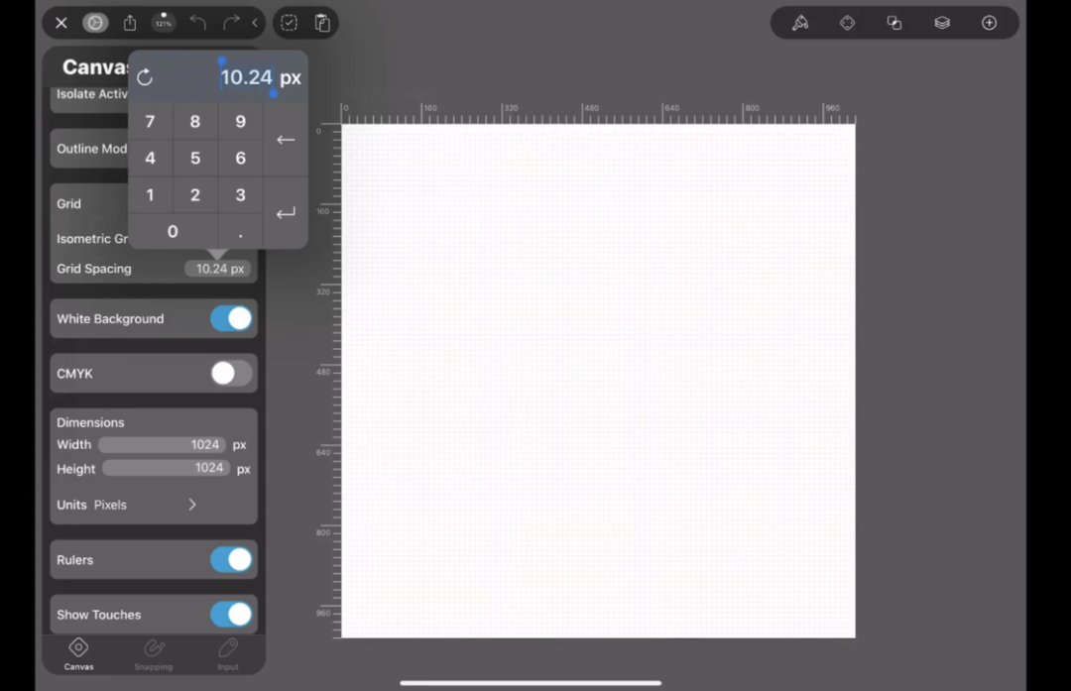
Task: Open the pen style tool icon
Action: pyautogui.click(x=800, y=23)
